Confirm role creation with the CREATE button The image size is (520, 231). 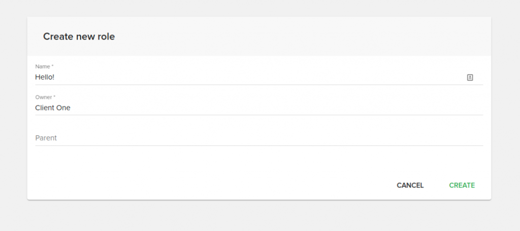click(x=462, y=185)
